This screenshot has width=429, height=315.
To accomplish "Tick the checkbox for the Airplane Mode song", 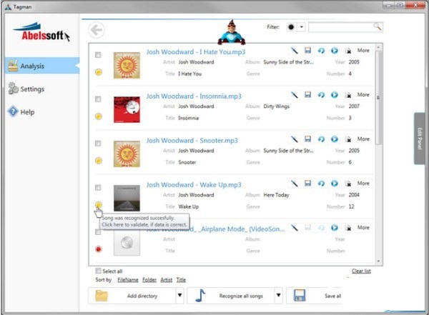I will click(98, 232).
